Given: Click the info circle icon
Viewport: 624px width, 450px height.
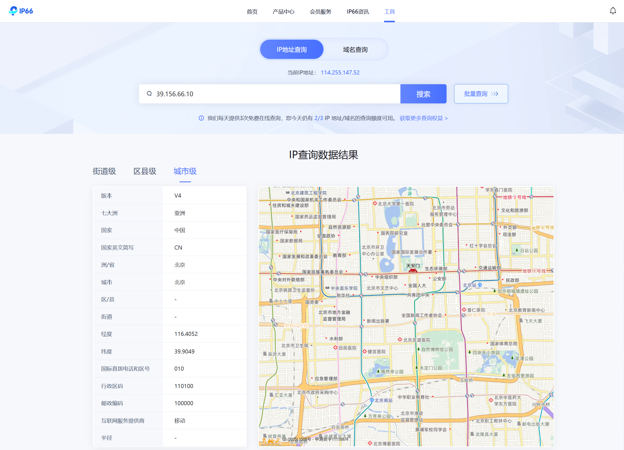Looking at the screenshot, I should 202,118.
